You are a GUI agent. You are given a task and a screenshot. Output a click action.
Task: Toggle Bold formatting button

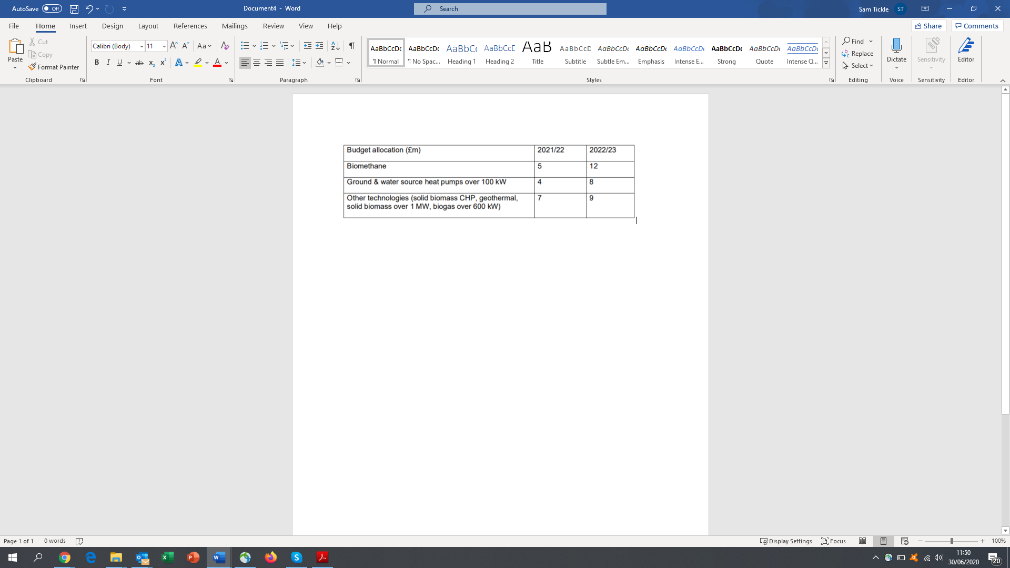click(97, 63)
